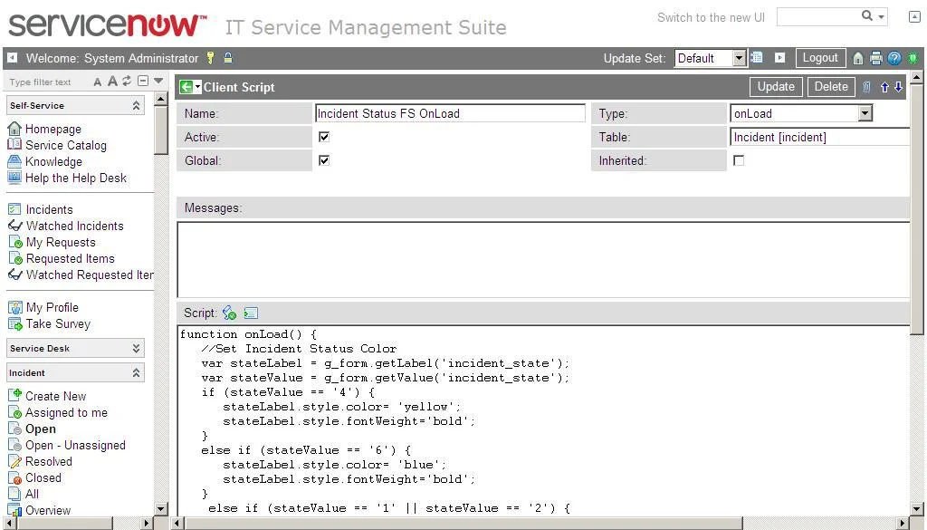Click the green bug debug icon

pos(913,58)
